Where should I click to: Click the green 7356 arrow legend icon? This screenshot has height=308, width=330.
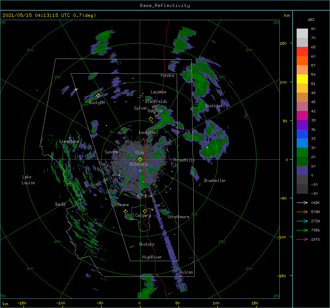click(302, 230)
